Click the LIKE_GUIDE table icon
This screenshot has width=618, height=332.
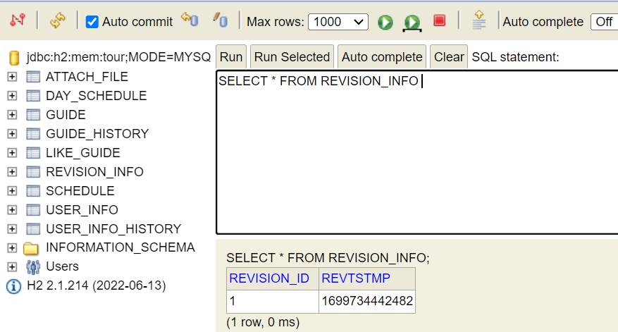pyautogui.click(x=33, y=152)
